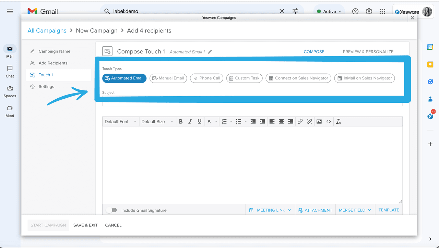Open Google Contacts in the side panel
This screenshot has width=439, height=248.
click(x=430, y=99)
